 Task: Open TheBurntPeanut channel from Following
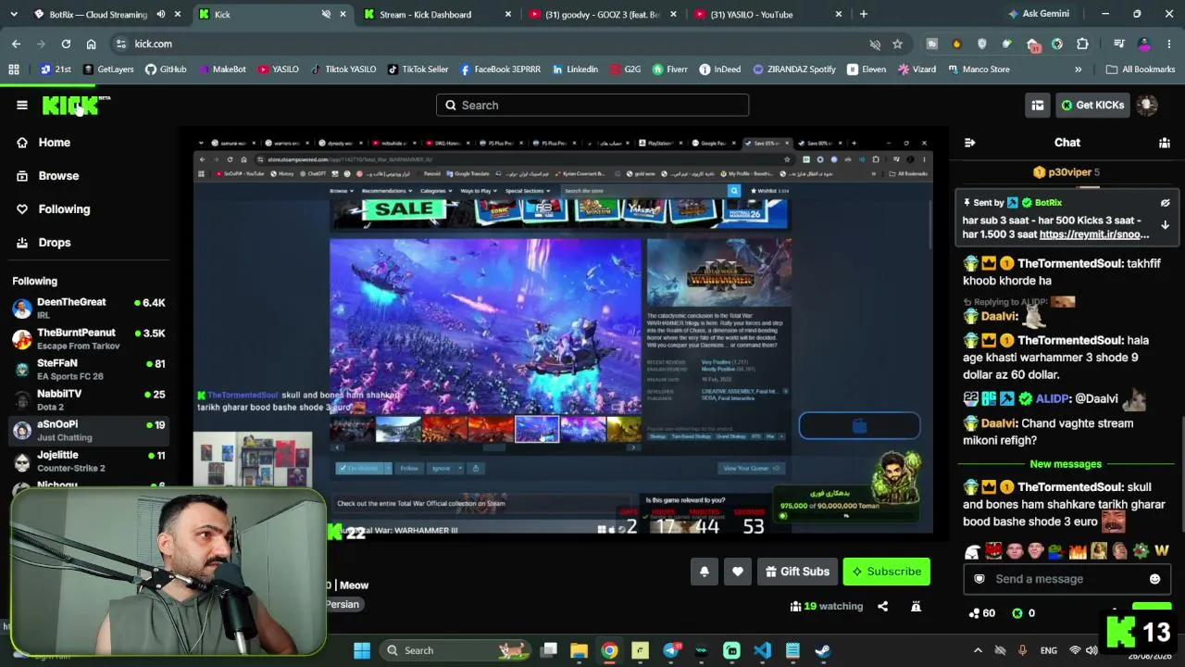[x=89, y=338]
